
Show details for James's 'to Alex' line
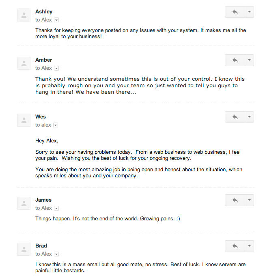[x=56, y=208]
